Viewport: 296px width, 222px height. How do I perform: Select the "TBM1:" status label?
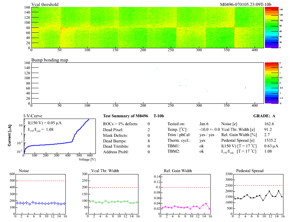click(x=173, y=145)
